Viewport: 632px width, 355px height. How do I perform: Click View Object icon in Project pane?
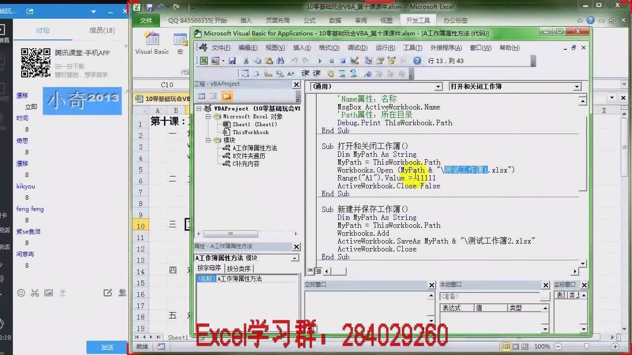point(213,96)
